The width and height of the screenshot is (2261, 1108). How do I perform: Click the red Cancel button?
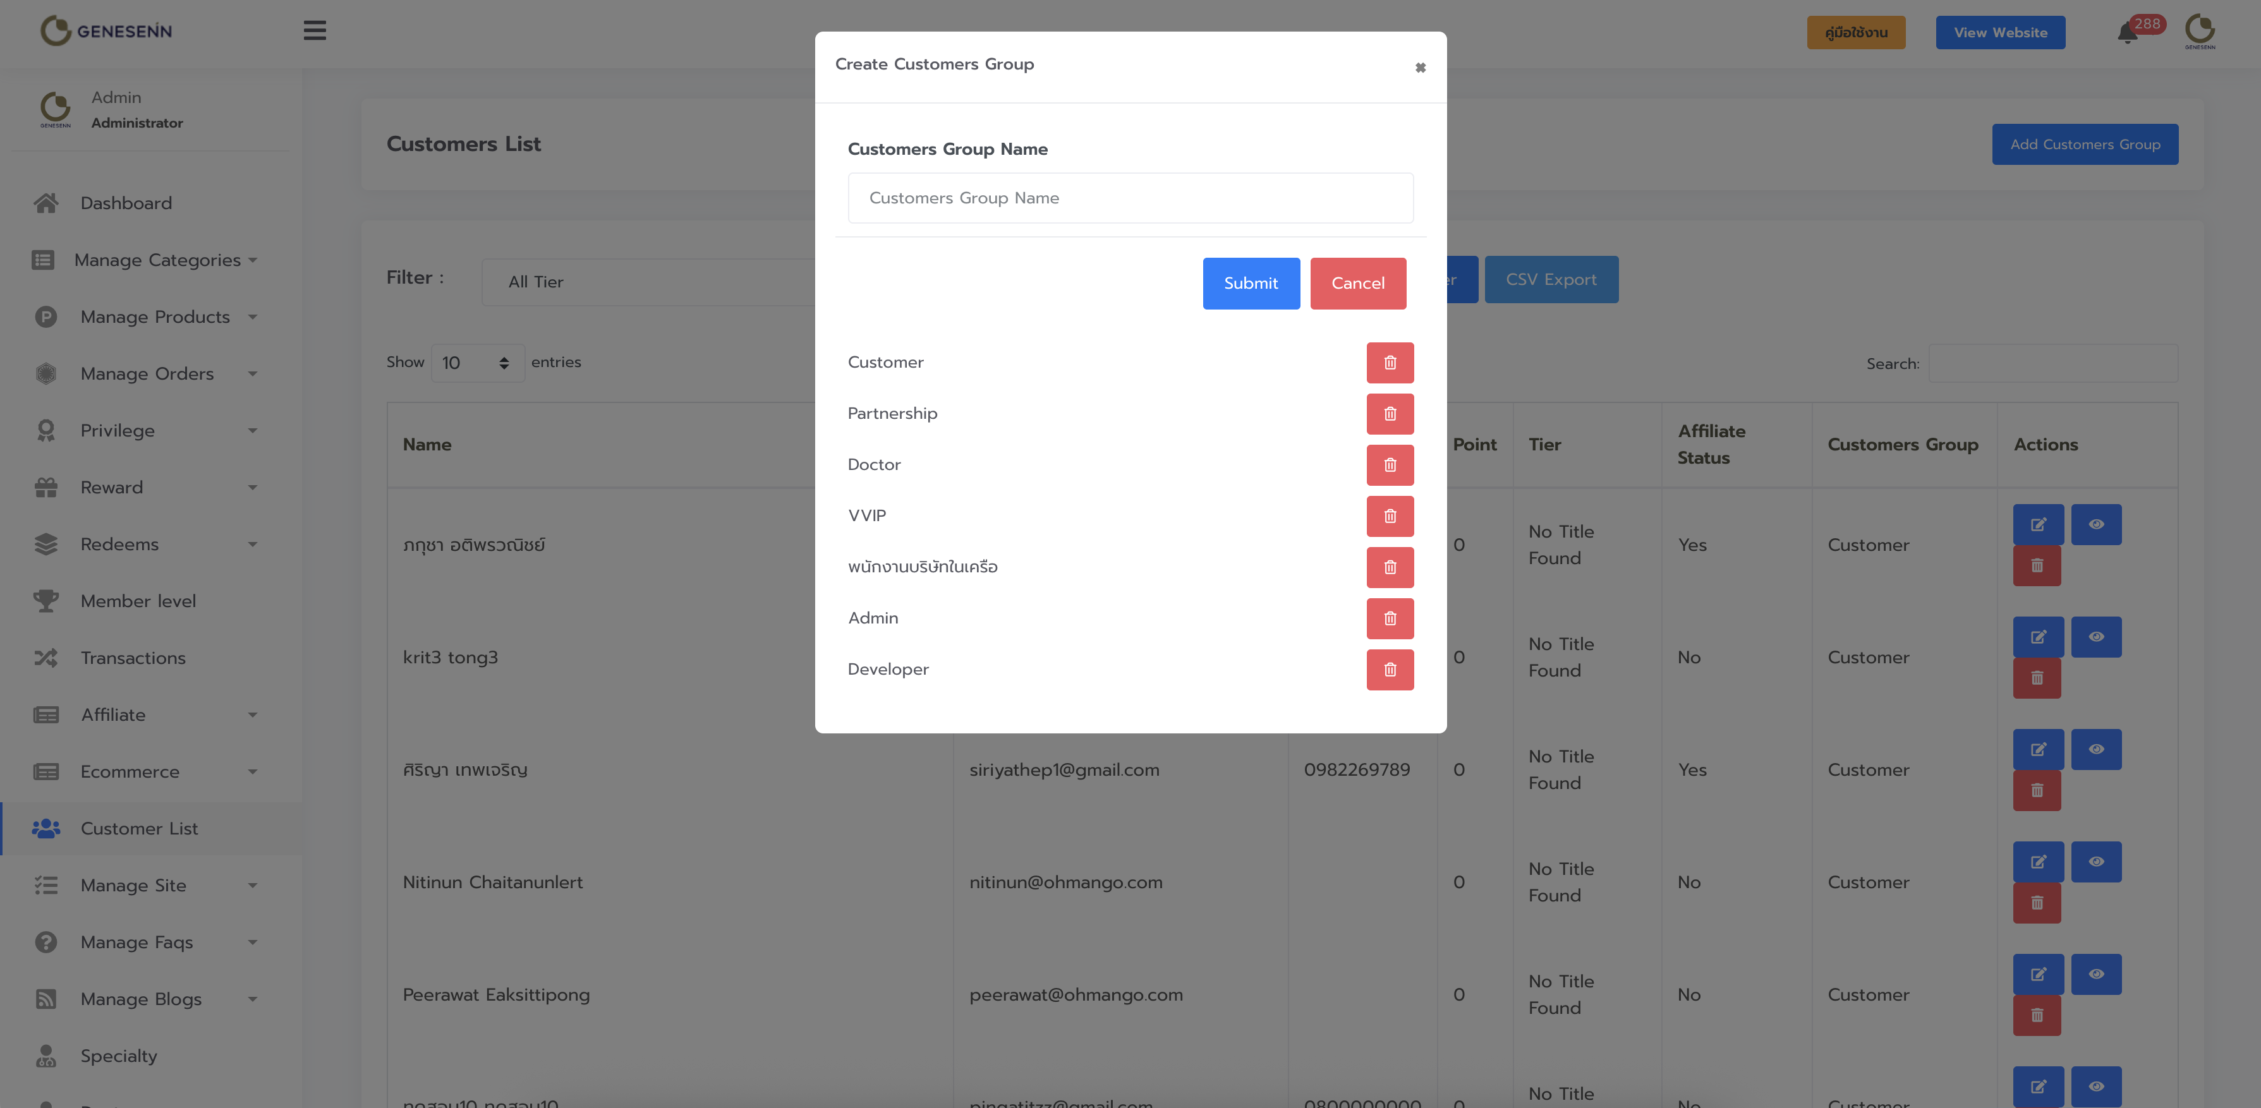tap(1357, 284)
